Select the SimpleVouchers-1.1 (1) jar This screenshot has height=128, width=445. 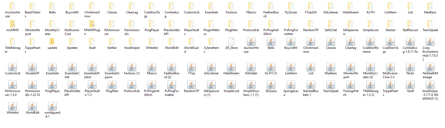251,89
